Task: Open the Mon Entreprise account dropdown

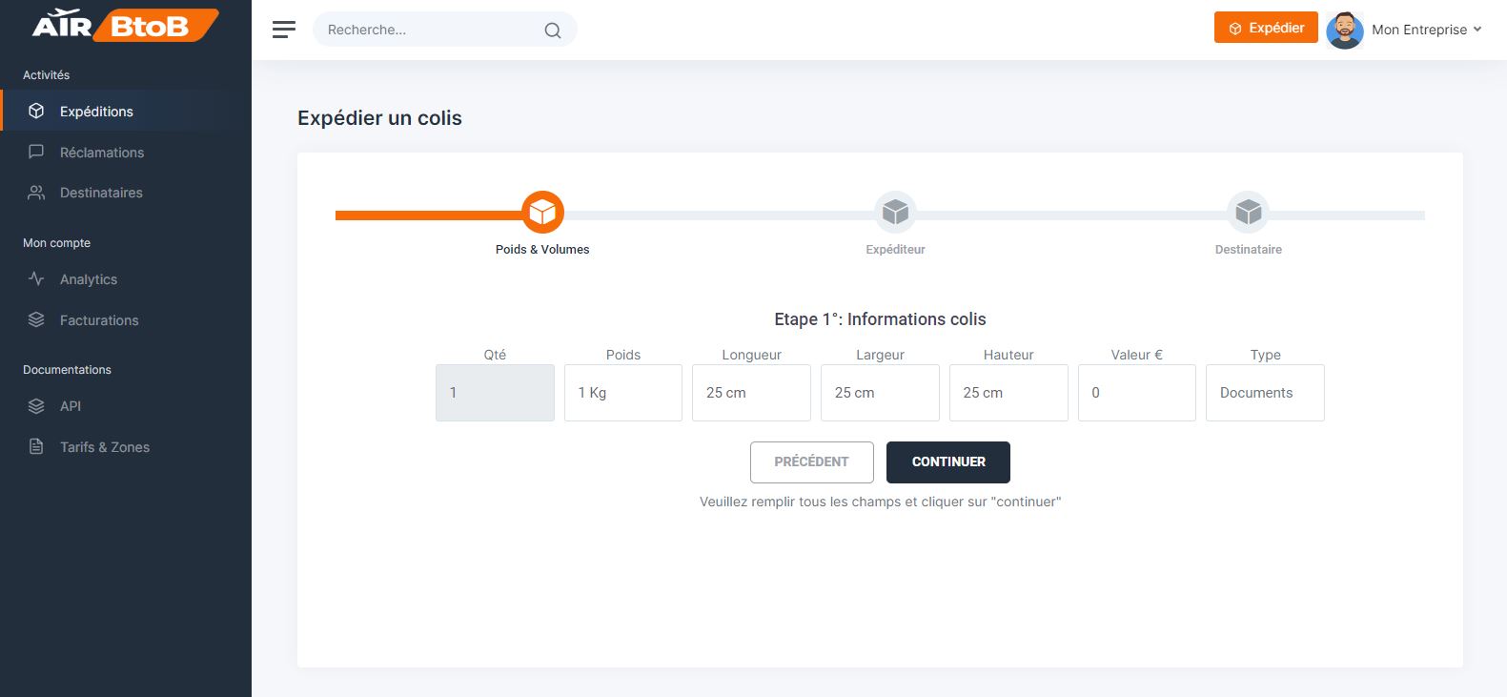Action: (1426, 30)
